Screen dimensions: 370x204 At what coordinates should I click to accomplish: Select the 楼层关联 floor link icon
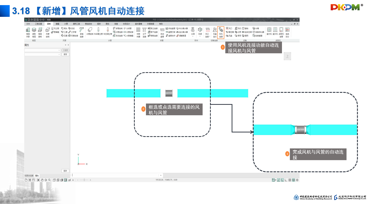[x=28, y=33]
